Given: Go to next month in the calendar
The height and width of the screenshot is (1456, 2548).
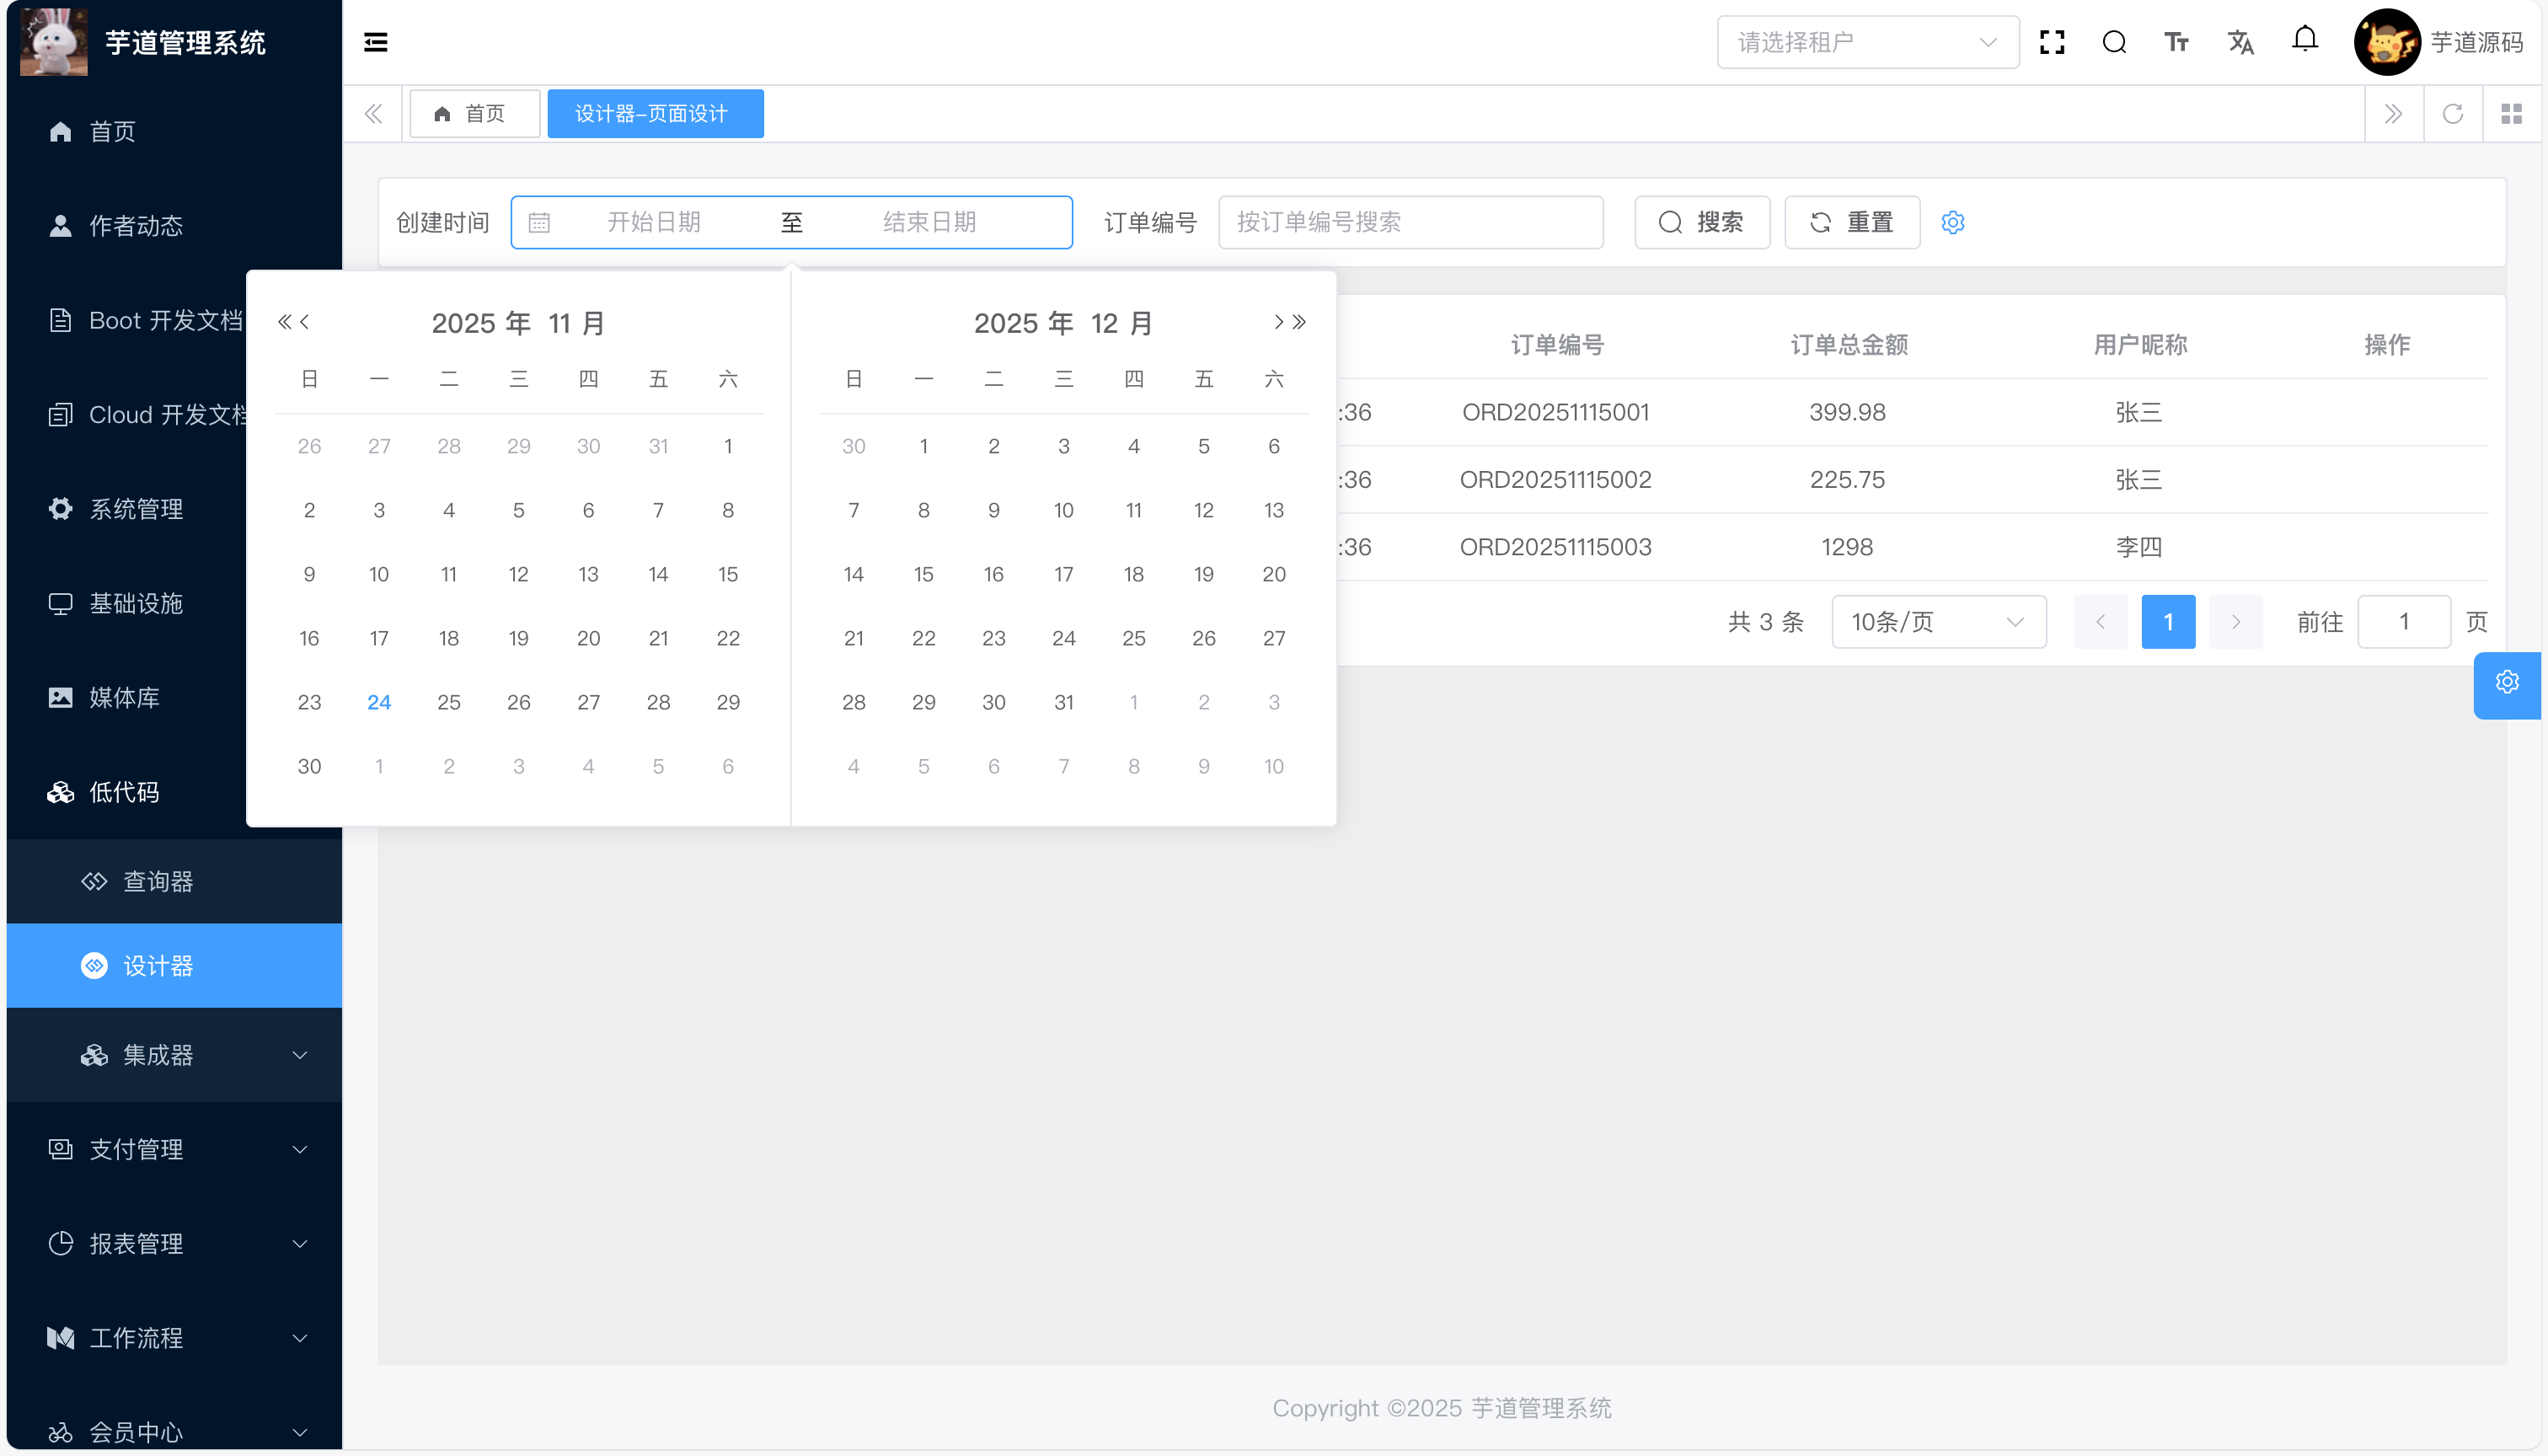Looking at the screenshot, I should 1278,322.
